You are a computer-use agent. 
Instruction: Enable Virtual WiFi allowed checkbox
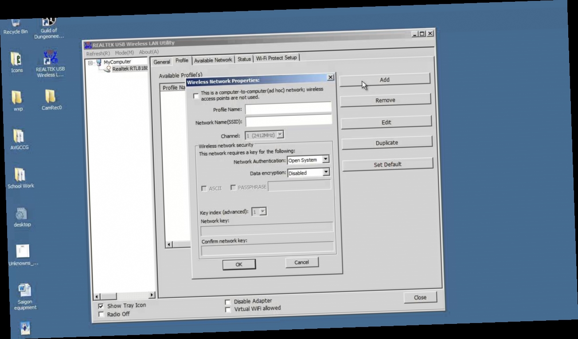(x=228, y=310)
